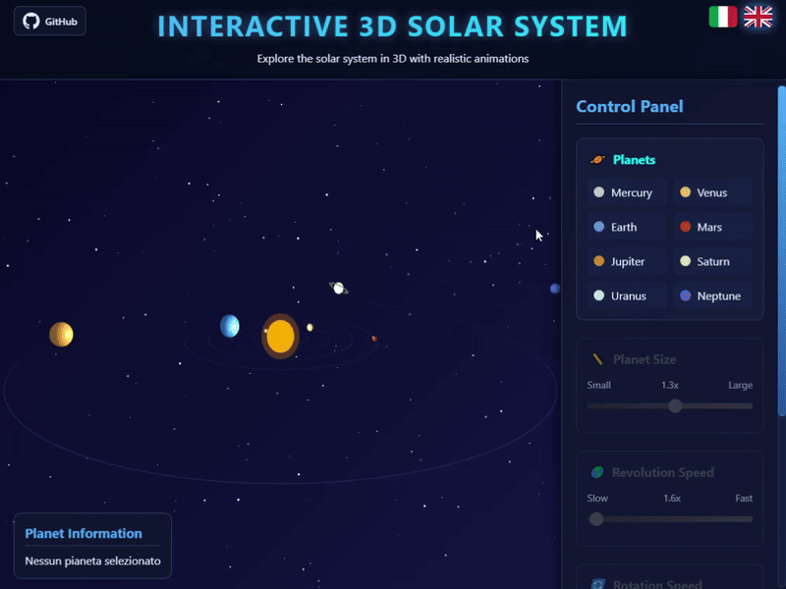Viewport: 786px width, 589px height.
Task: Click the blue Neptune at scene edge
Action: tap(554, 289)
